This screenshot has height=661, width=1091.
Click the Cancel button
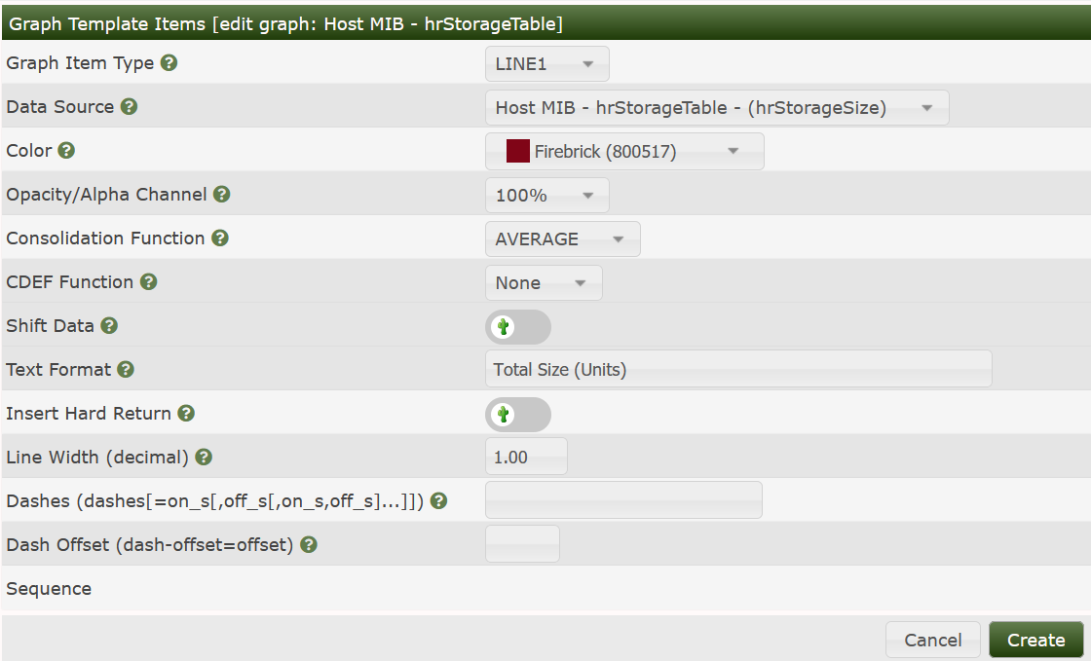tap(932, 640)
